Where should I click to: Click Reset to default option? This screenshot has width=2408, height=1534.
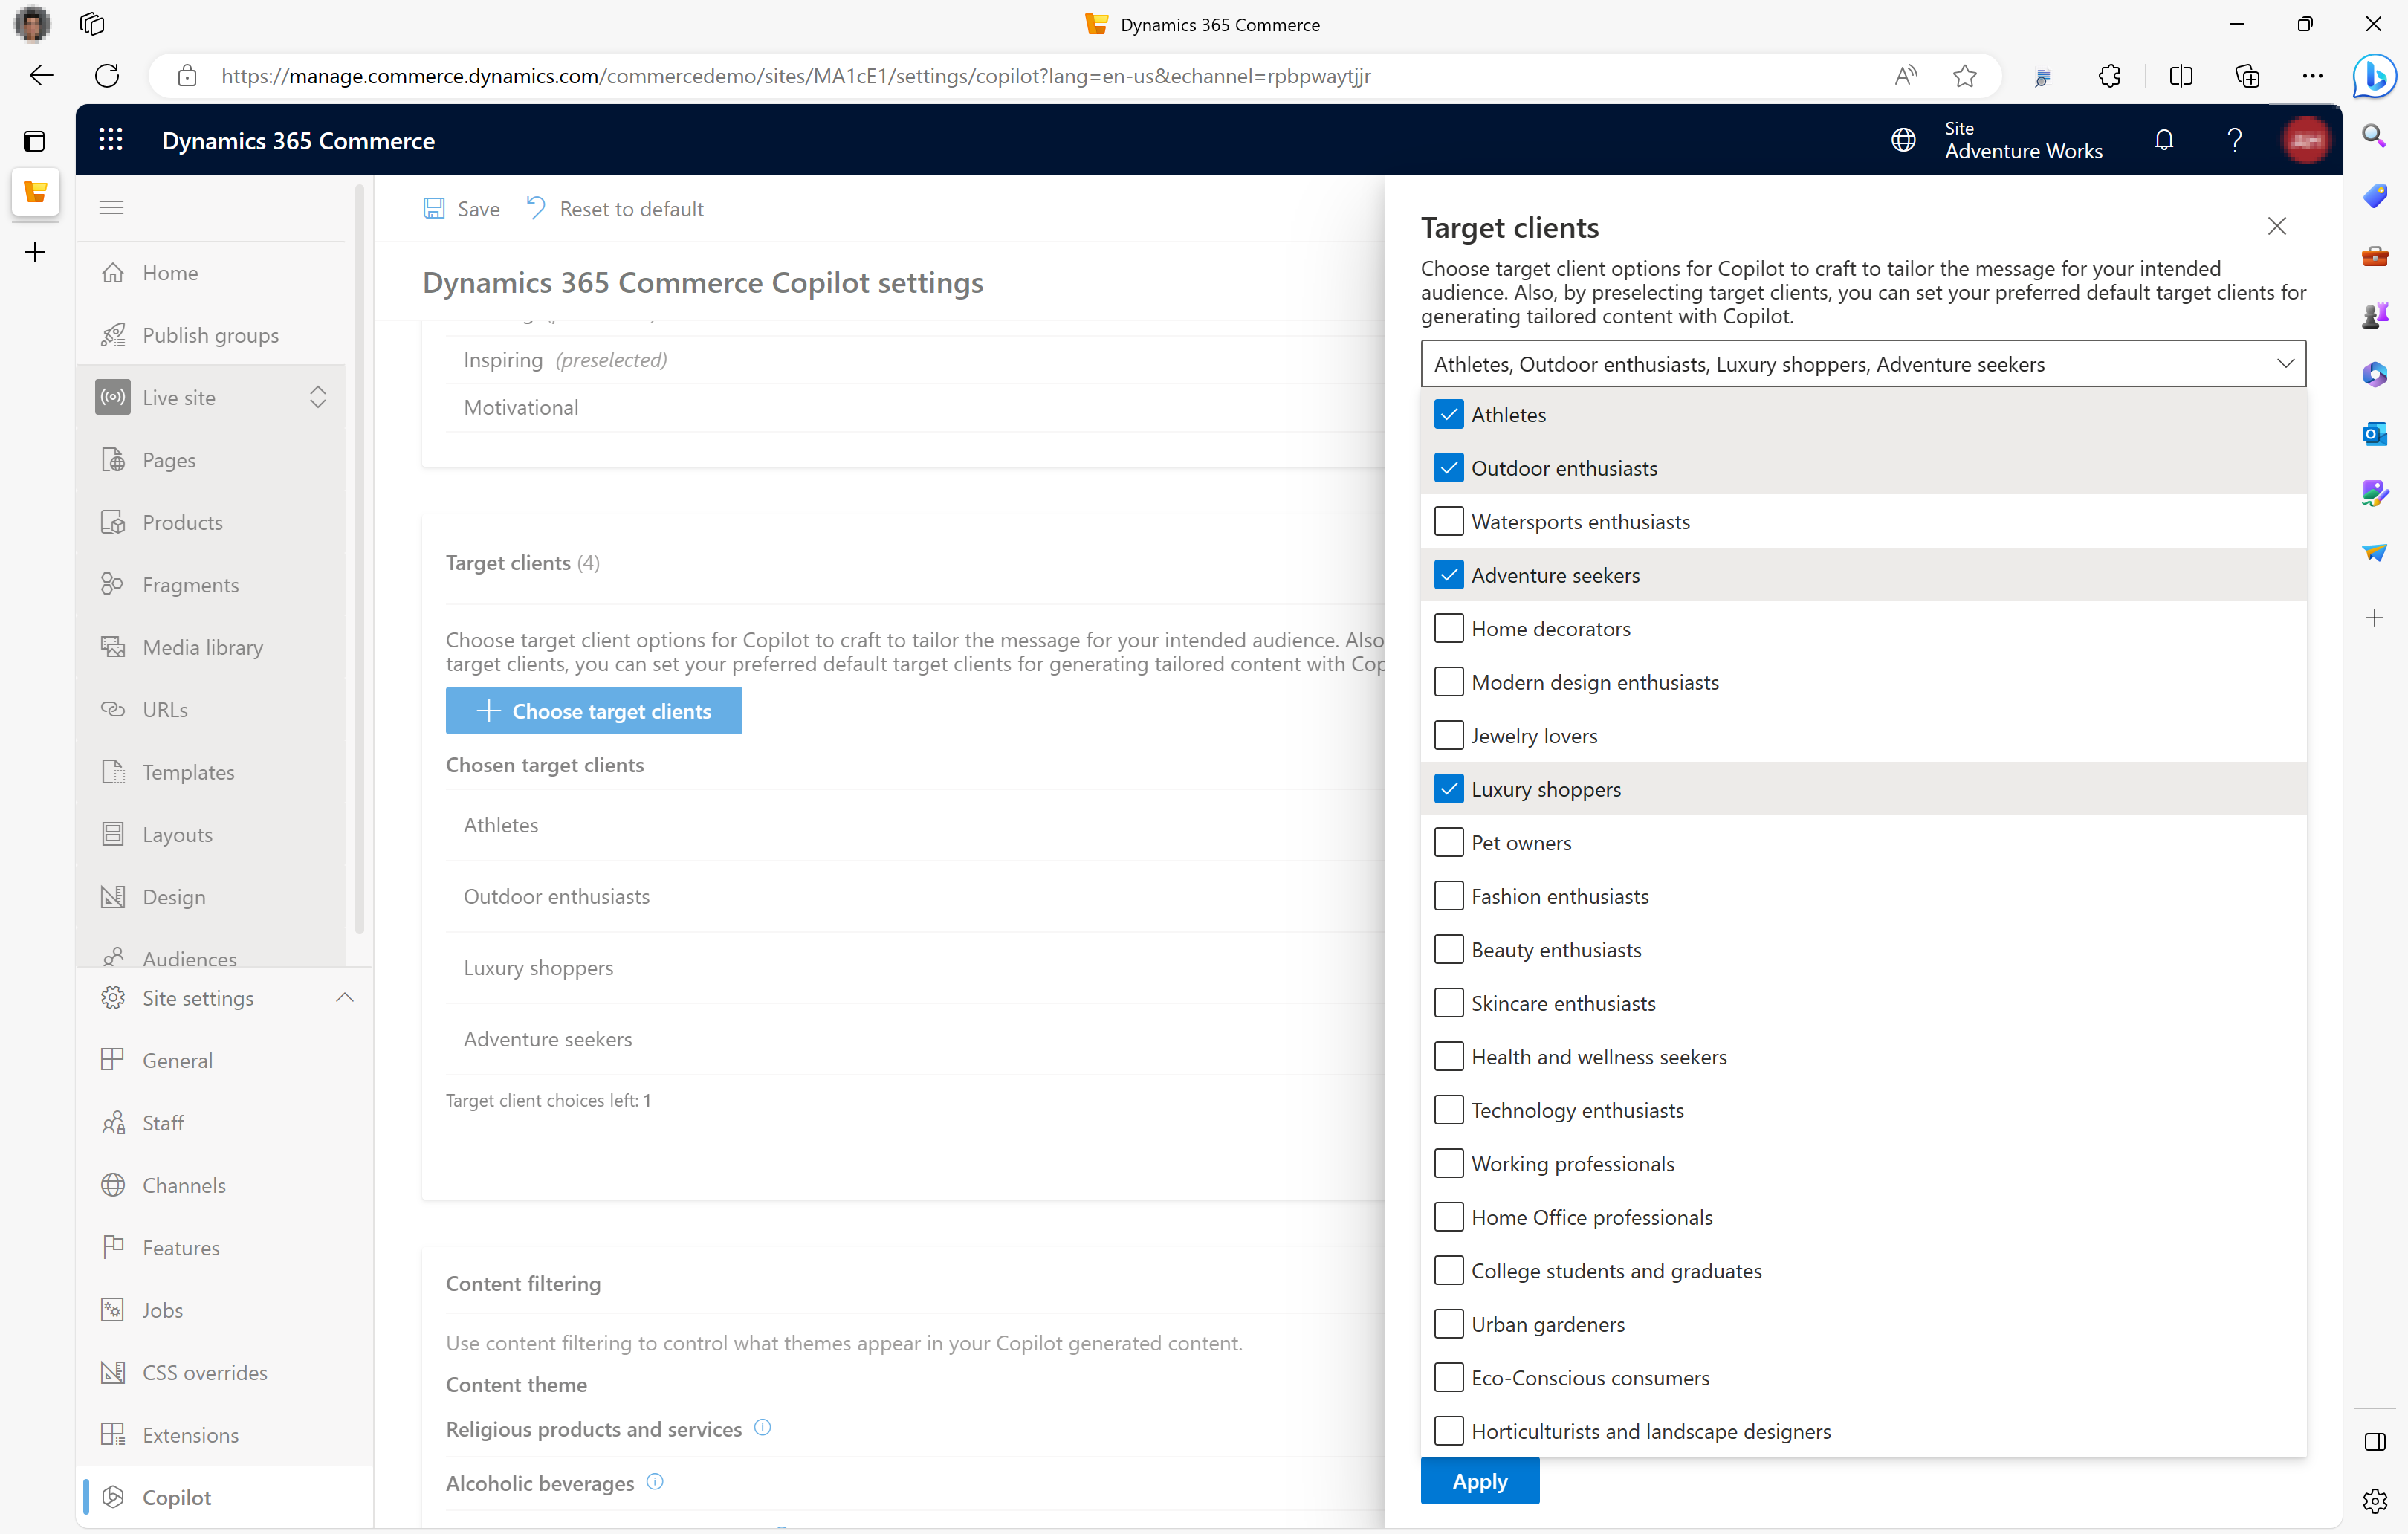coord(616,209)
